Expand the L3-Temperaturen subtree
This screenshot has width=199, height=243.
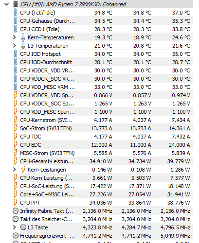click(15, 46)
